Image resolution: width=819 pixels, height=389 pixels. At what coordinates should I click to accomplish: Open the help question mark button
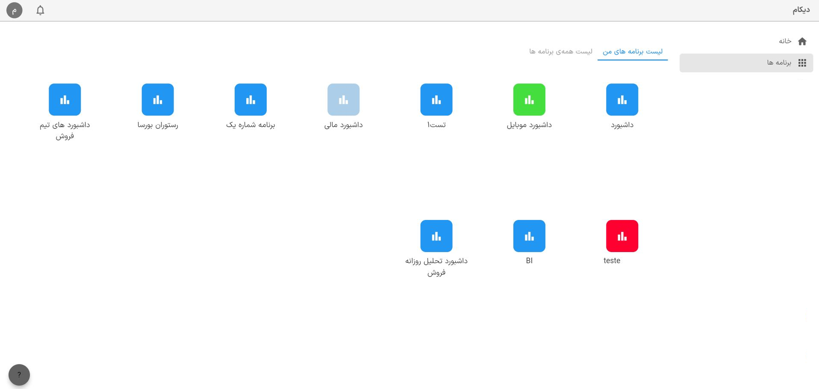click(19, 375)
